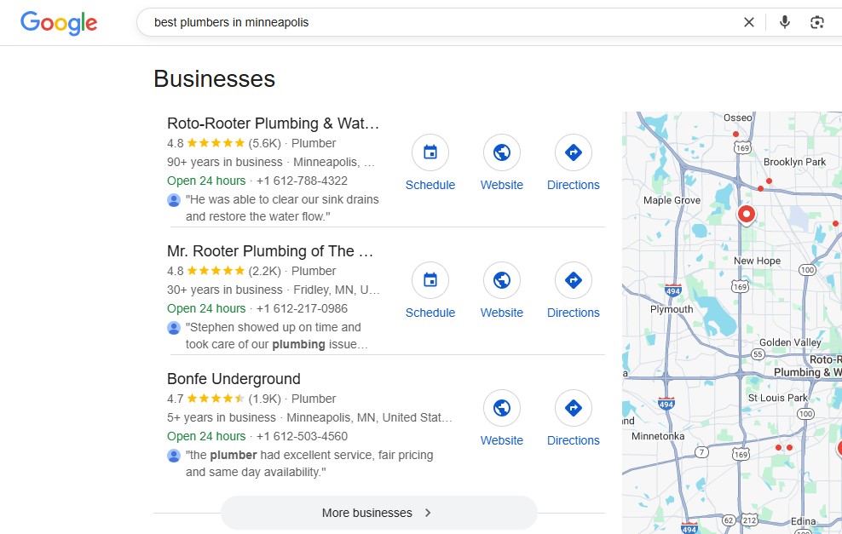Image resolution: width=842 pixels, height=534 pixels.
Task: Click Website label under Roto-Rooter listing
Action: click(x=502, y=185)
